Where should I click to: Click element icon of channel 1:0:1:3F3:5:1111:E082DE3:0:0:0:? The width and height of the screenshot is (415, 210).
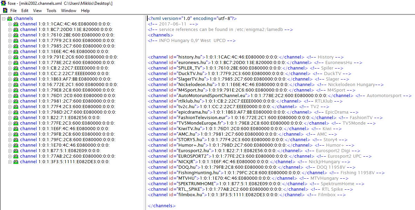(x=16, y=162)
